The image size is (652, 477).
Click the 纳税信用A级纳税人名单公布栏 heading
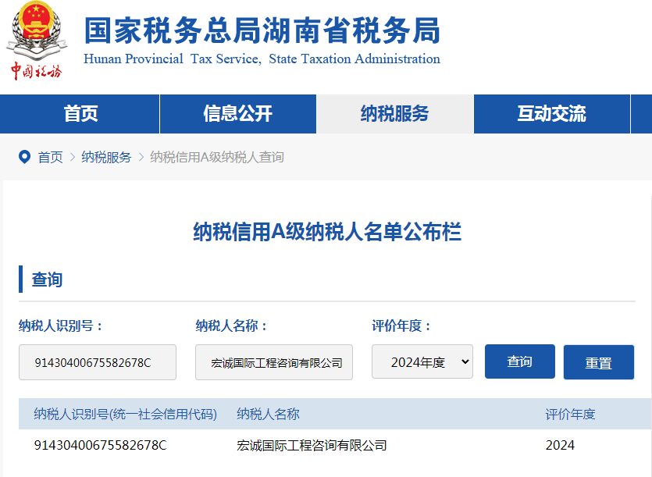[x=327, y=232]
